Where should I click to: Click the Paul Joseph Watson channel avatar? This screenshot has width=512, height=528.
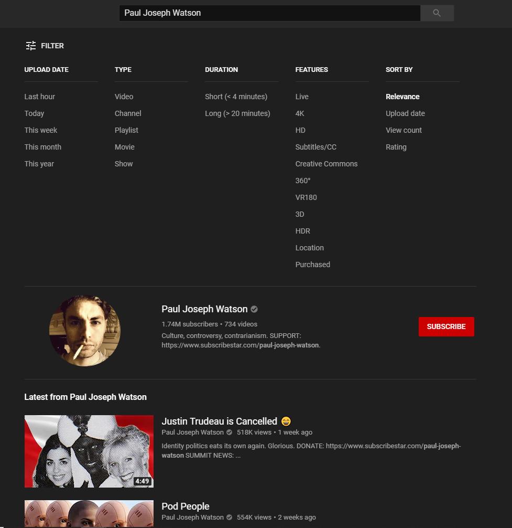coord(85,331)
